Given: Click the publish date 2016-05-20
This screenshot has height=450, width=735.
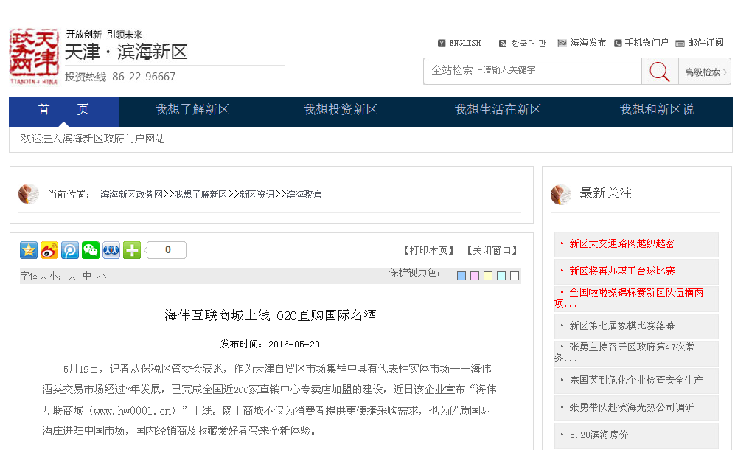Looking at the screenshot, I should (294, 345).
